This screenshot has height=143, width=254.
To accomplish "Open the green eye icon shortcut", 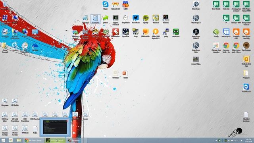I will (176, 32).
